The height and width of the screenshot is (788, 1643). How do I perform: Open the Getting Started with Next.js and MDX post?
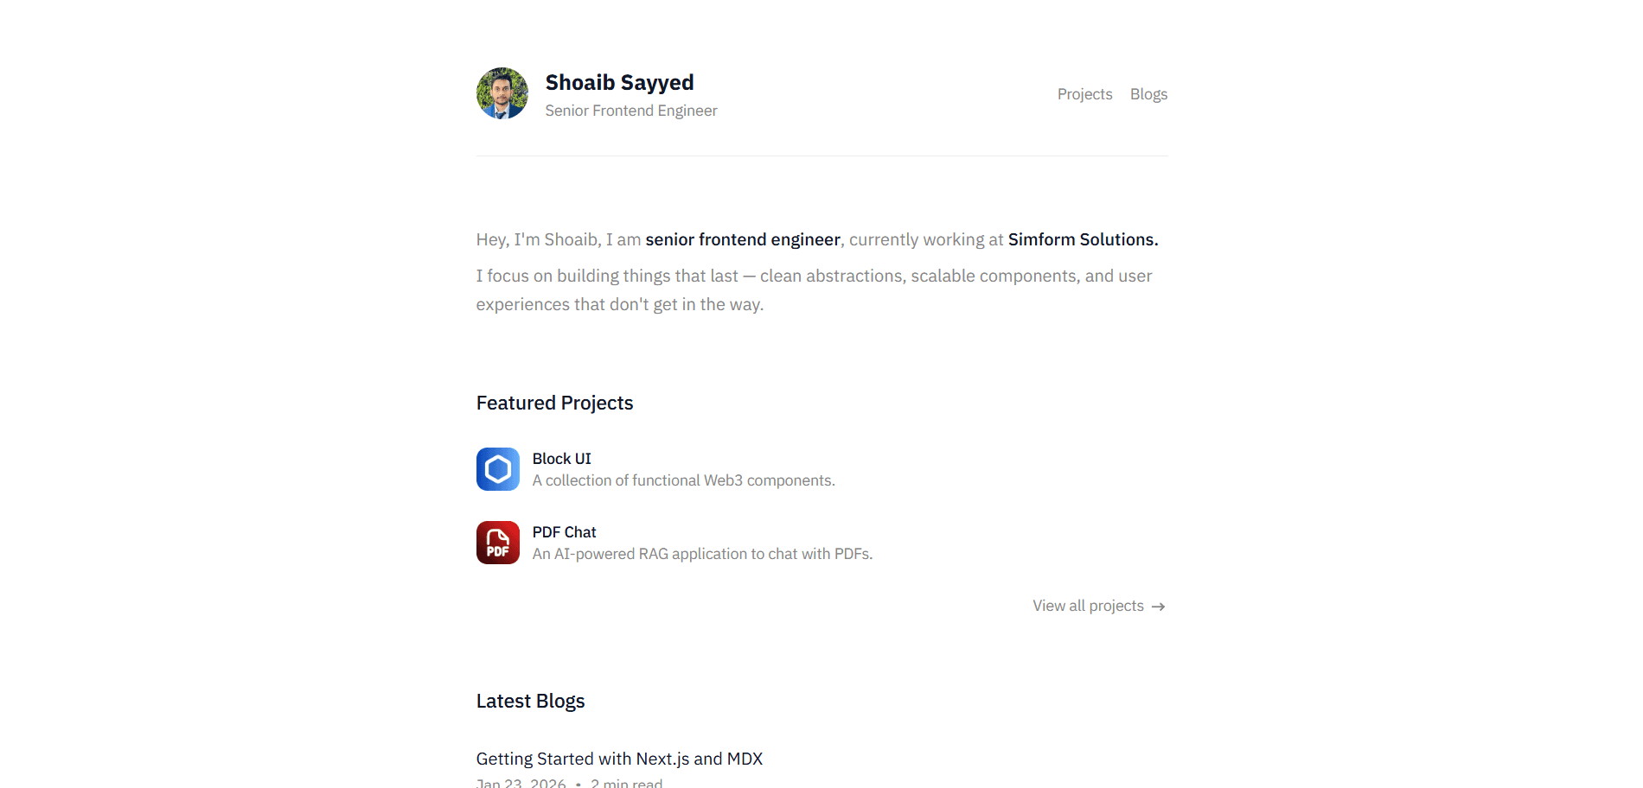tap(619, 758)
